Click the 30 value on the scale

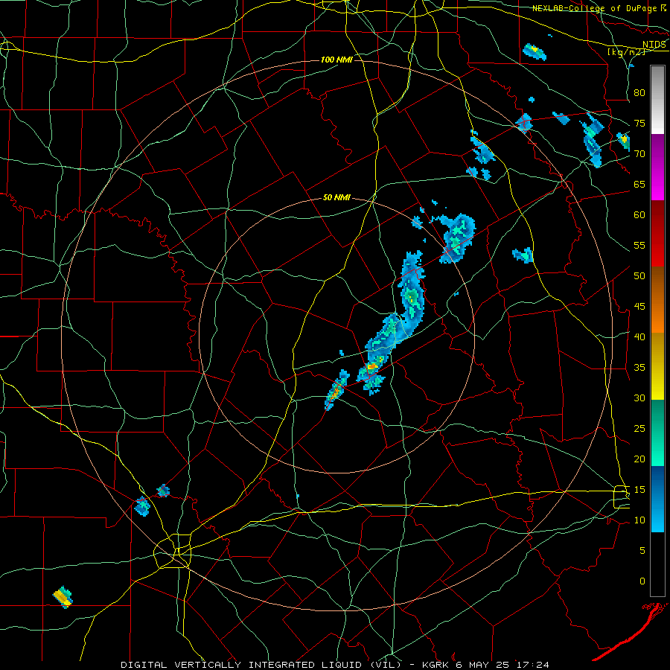pyautogui.click(x=639, y=398)
